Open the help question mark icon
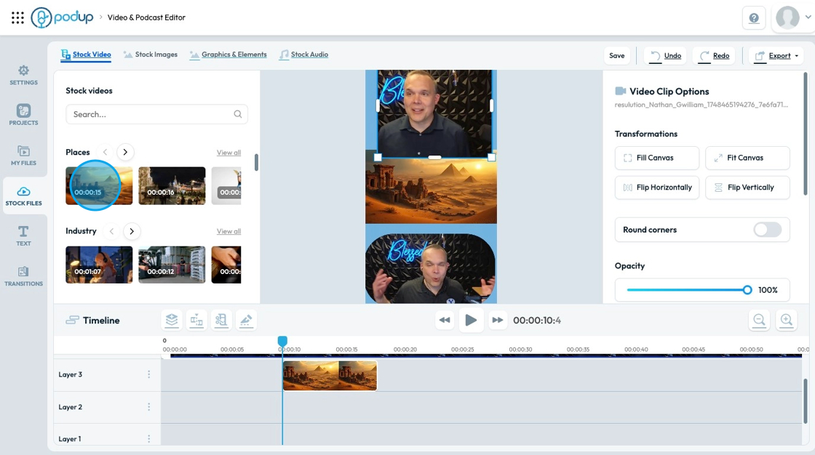The width and height of the screenshot is (815, 455). coord(754,18)
